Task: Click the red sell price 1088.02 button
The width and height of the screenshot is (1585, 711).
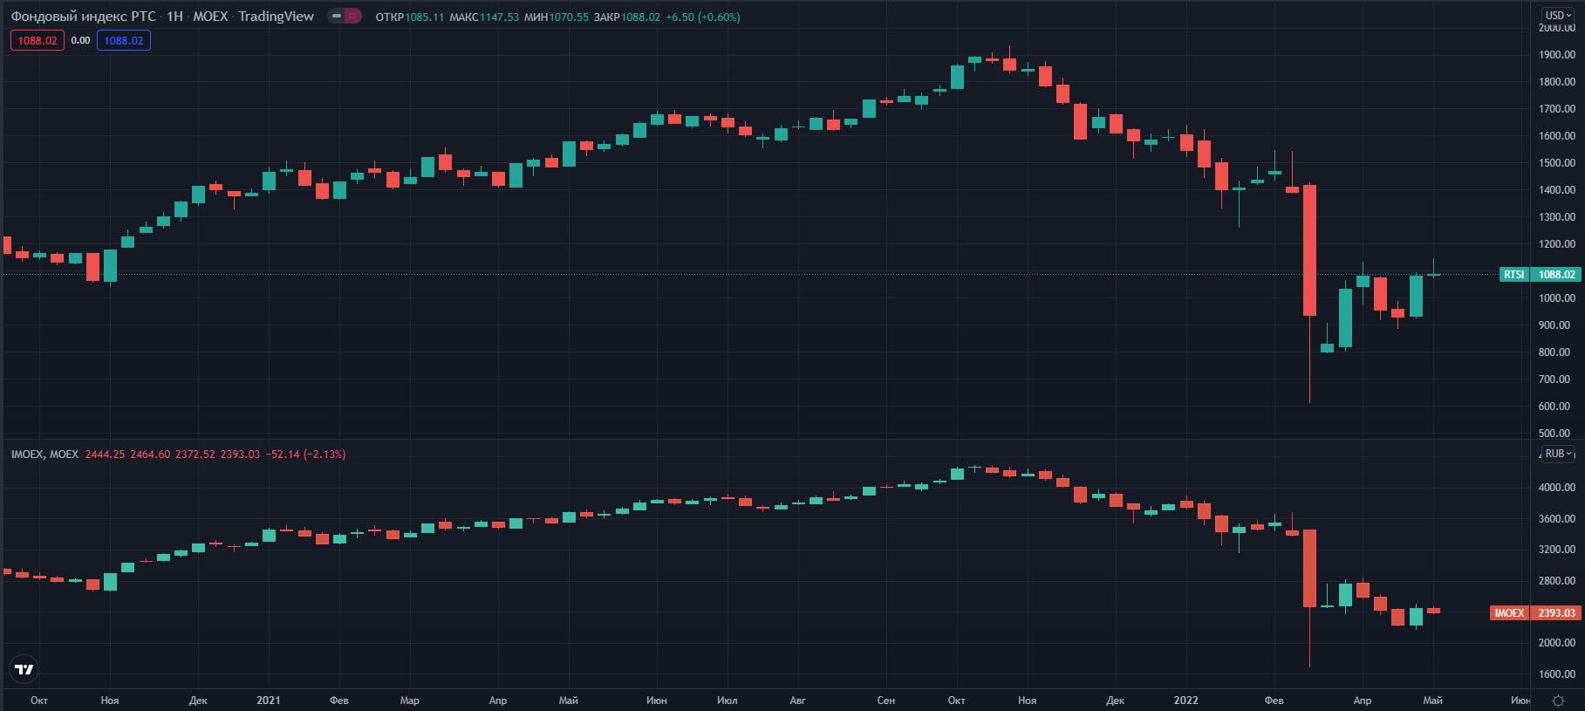Action: pyautogui.click(x=38, y=40)
